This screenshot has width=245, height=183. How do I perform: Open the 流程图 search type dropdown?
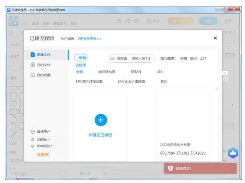[x=119, y=58]
